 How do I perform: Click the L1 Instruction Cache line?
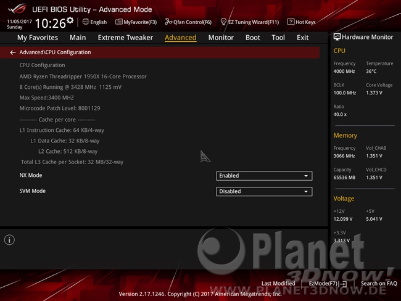pos(62,130)
